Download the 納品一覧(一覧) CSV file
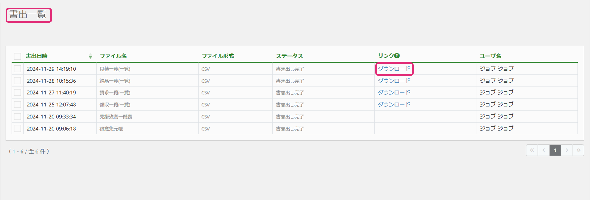 (394, 81)
